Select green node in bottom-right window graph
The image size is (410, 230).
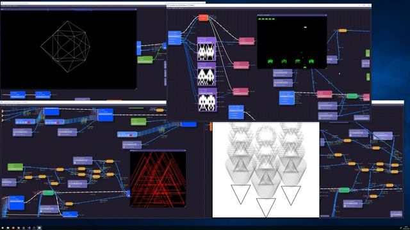click(344, 190)
